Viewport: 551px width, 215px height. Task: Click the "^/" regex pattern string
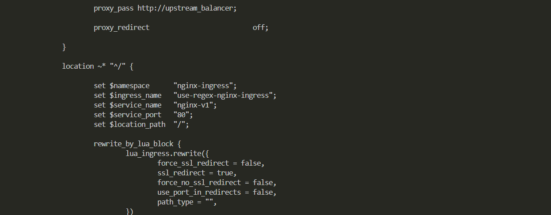point(118,66)
